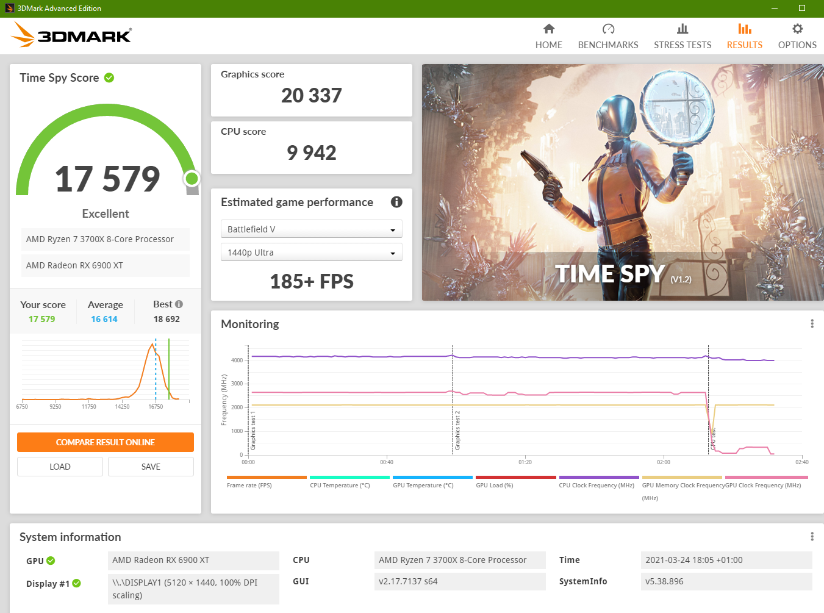Viewport: 824px width, 613px height.
Task: Click the Graphics score value 20 337
Action: (312, 96)
